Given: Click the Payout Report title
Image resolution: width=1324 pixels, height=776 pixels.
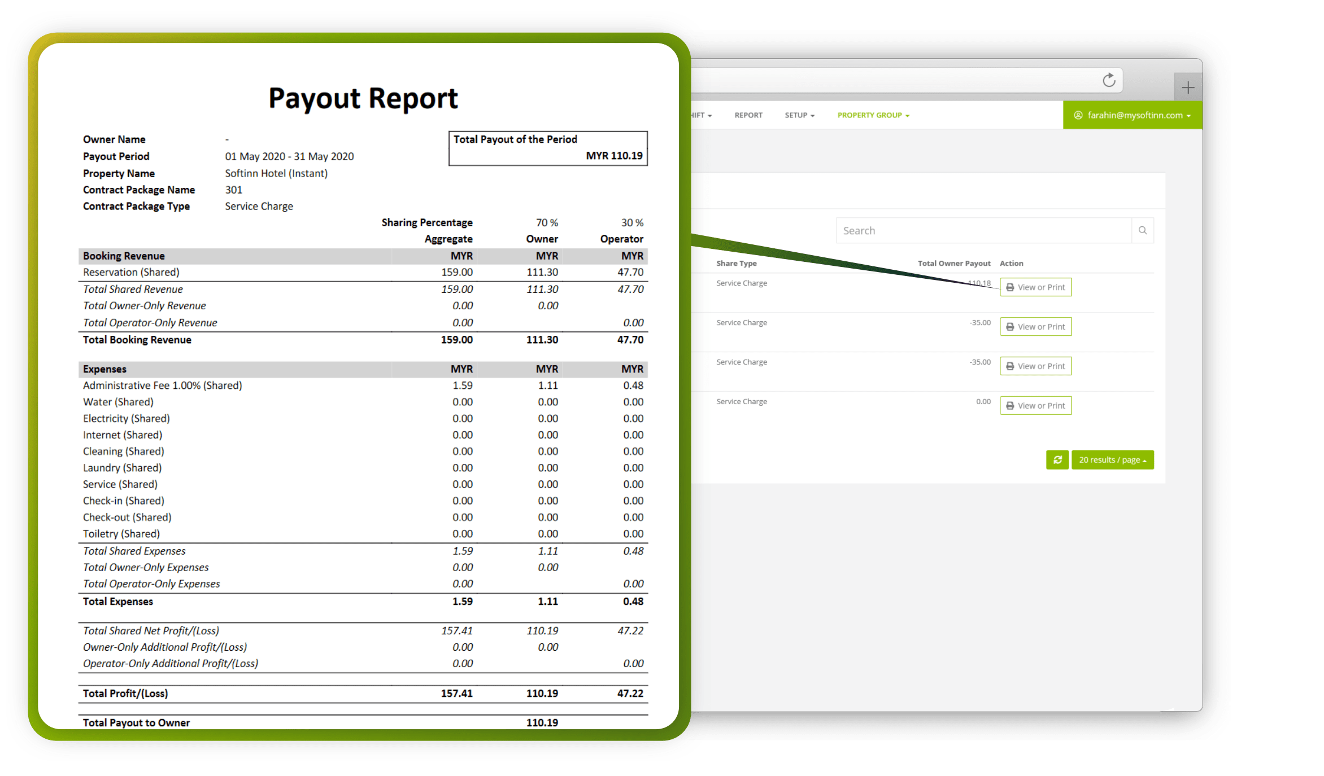Looking at the screenshot, I should tap(363, 99).
